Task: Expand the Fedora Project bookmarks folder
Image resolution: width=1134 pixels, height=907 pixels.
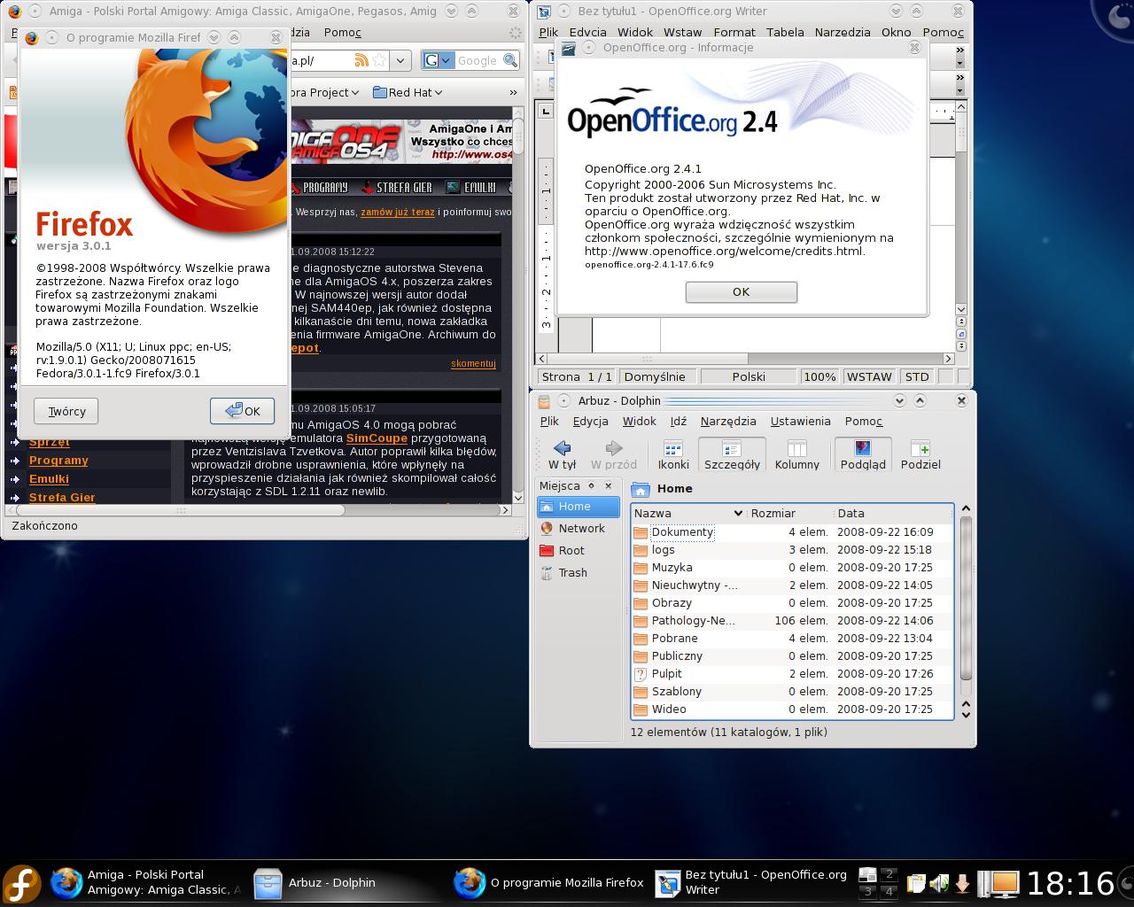Action: click(x=324, y=92)
